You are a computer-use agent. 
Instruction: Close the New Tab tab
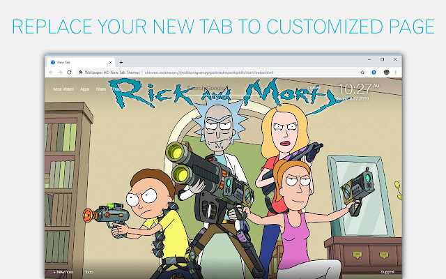click(x=110, y=62)
